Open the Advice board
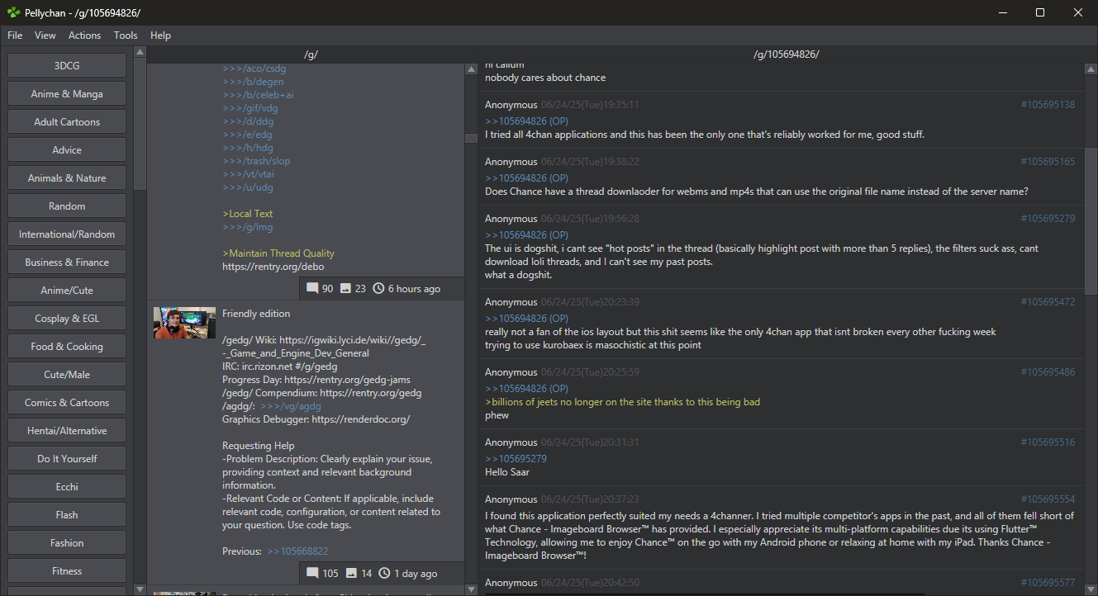1098x596 pixels. pos(67,150)
